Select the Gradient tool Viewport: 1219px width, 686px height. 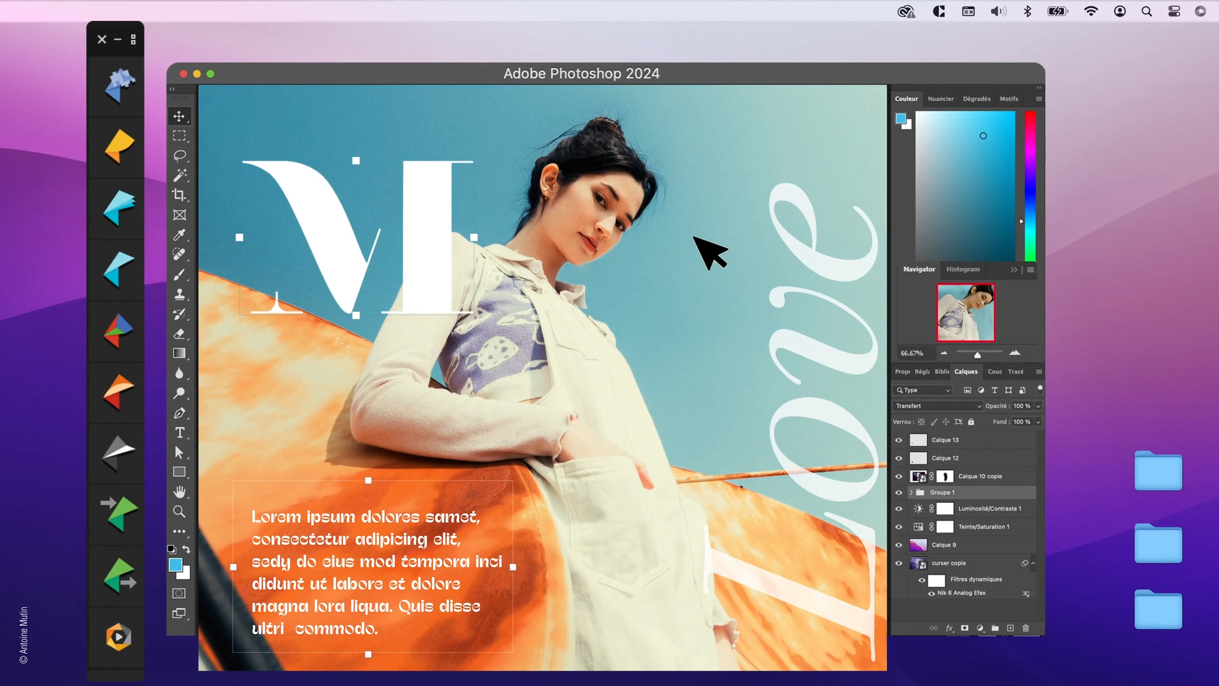tap(179, 353)
